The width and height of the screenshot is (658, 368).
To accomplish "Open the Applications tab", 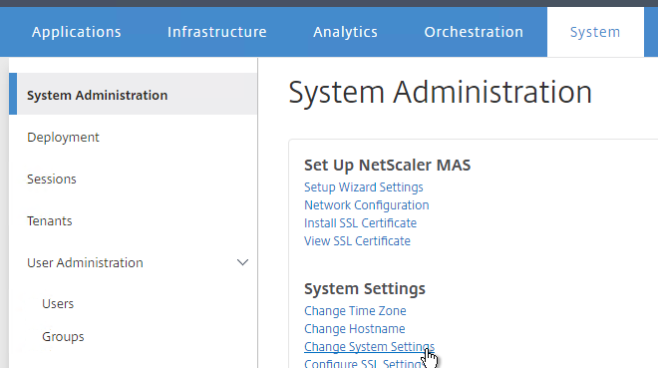I will [x=77, y=32].
